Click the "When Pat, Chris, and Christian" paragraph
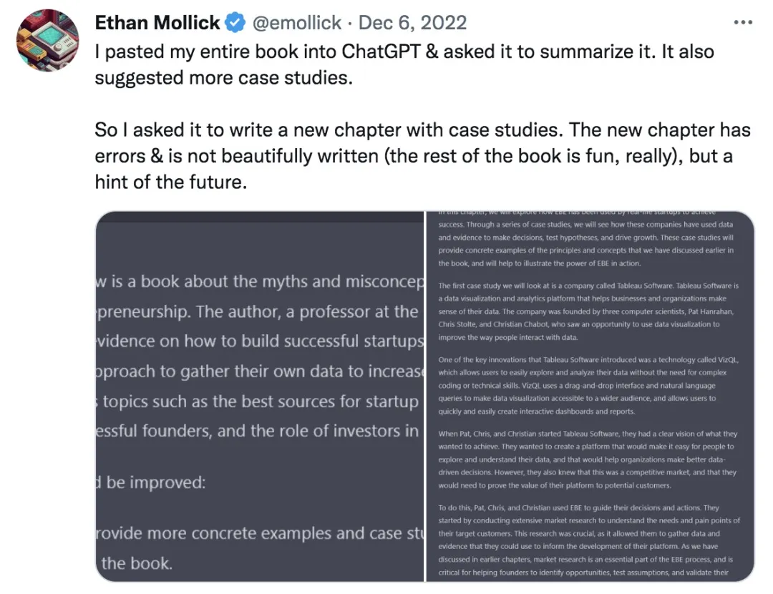773x594 pixels. point(588,459)
